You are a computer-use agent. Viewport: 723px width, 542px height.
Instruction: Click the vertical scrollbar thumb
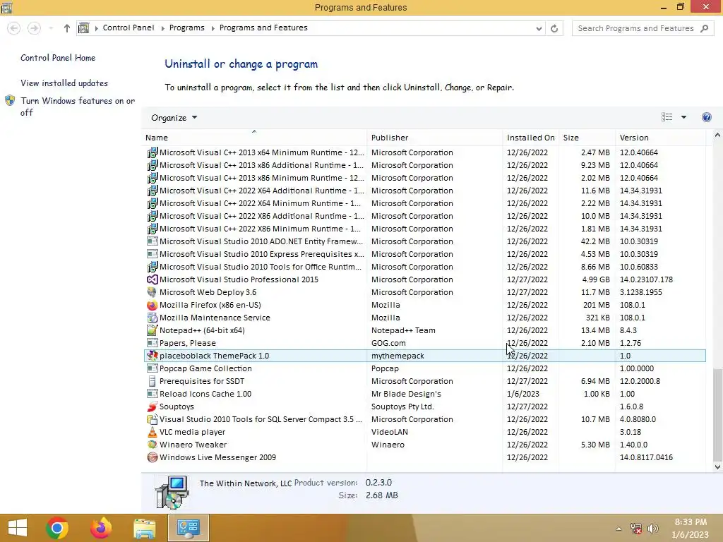(x=717, y=415)
